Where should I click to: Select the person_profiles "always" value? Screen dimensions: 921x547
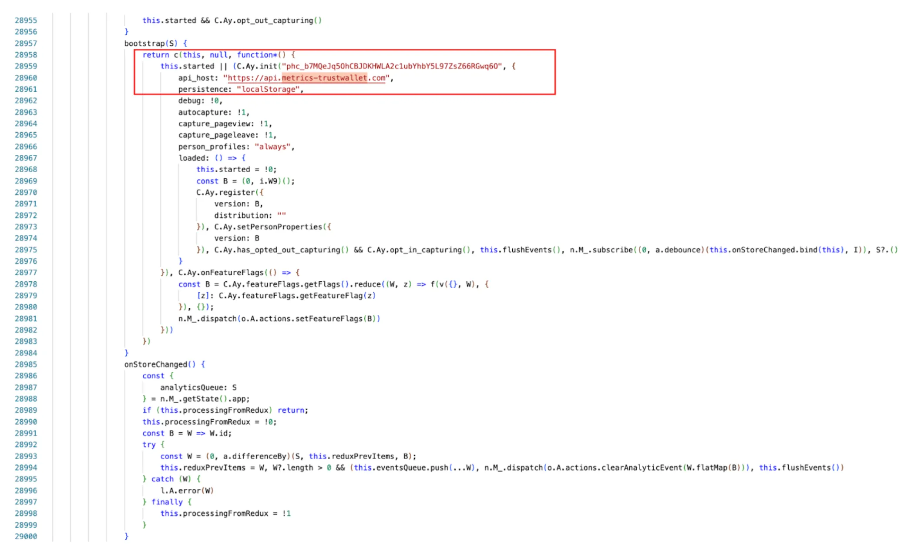[x=272, y=147]
